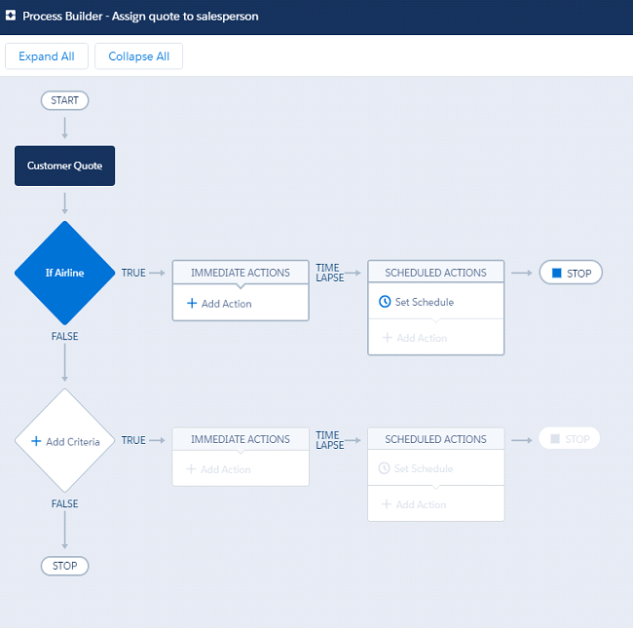Image resolution: width=633 pixels, height=628 pixels.
Task: Click TIME LAPSE label on second row
Action: 330,440
